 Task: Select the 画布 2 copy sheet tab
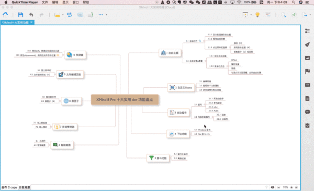9,187
